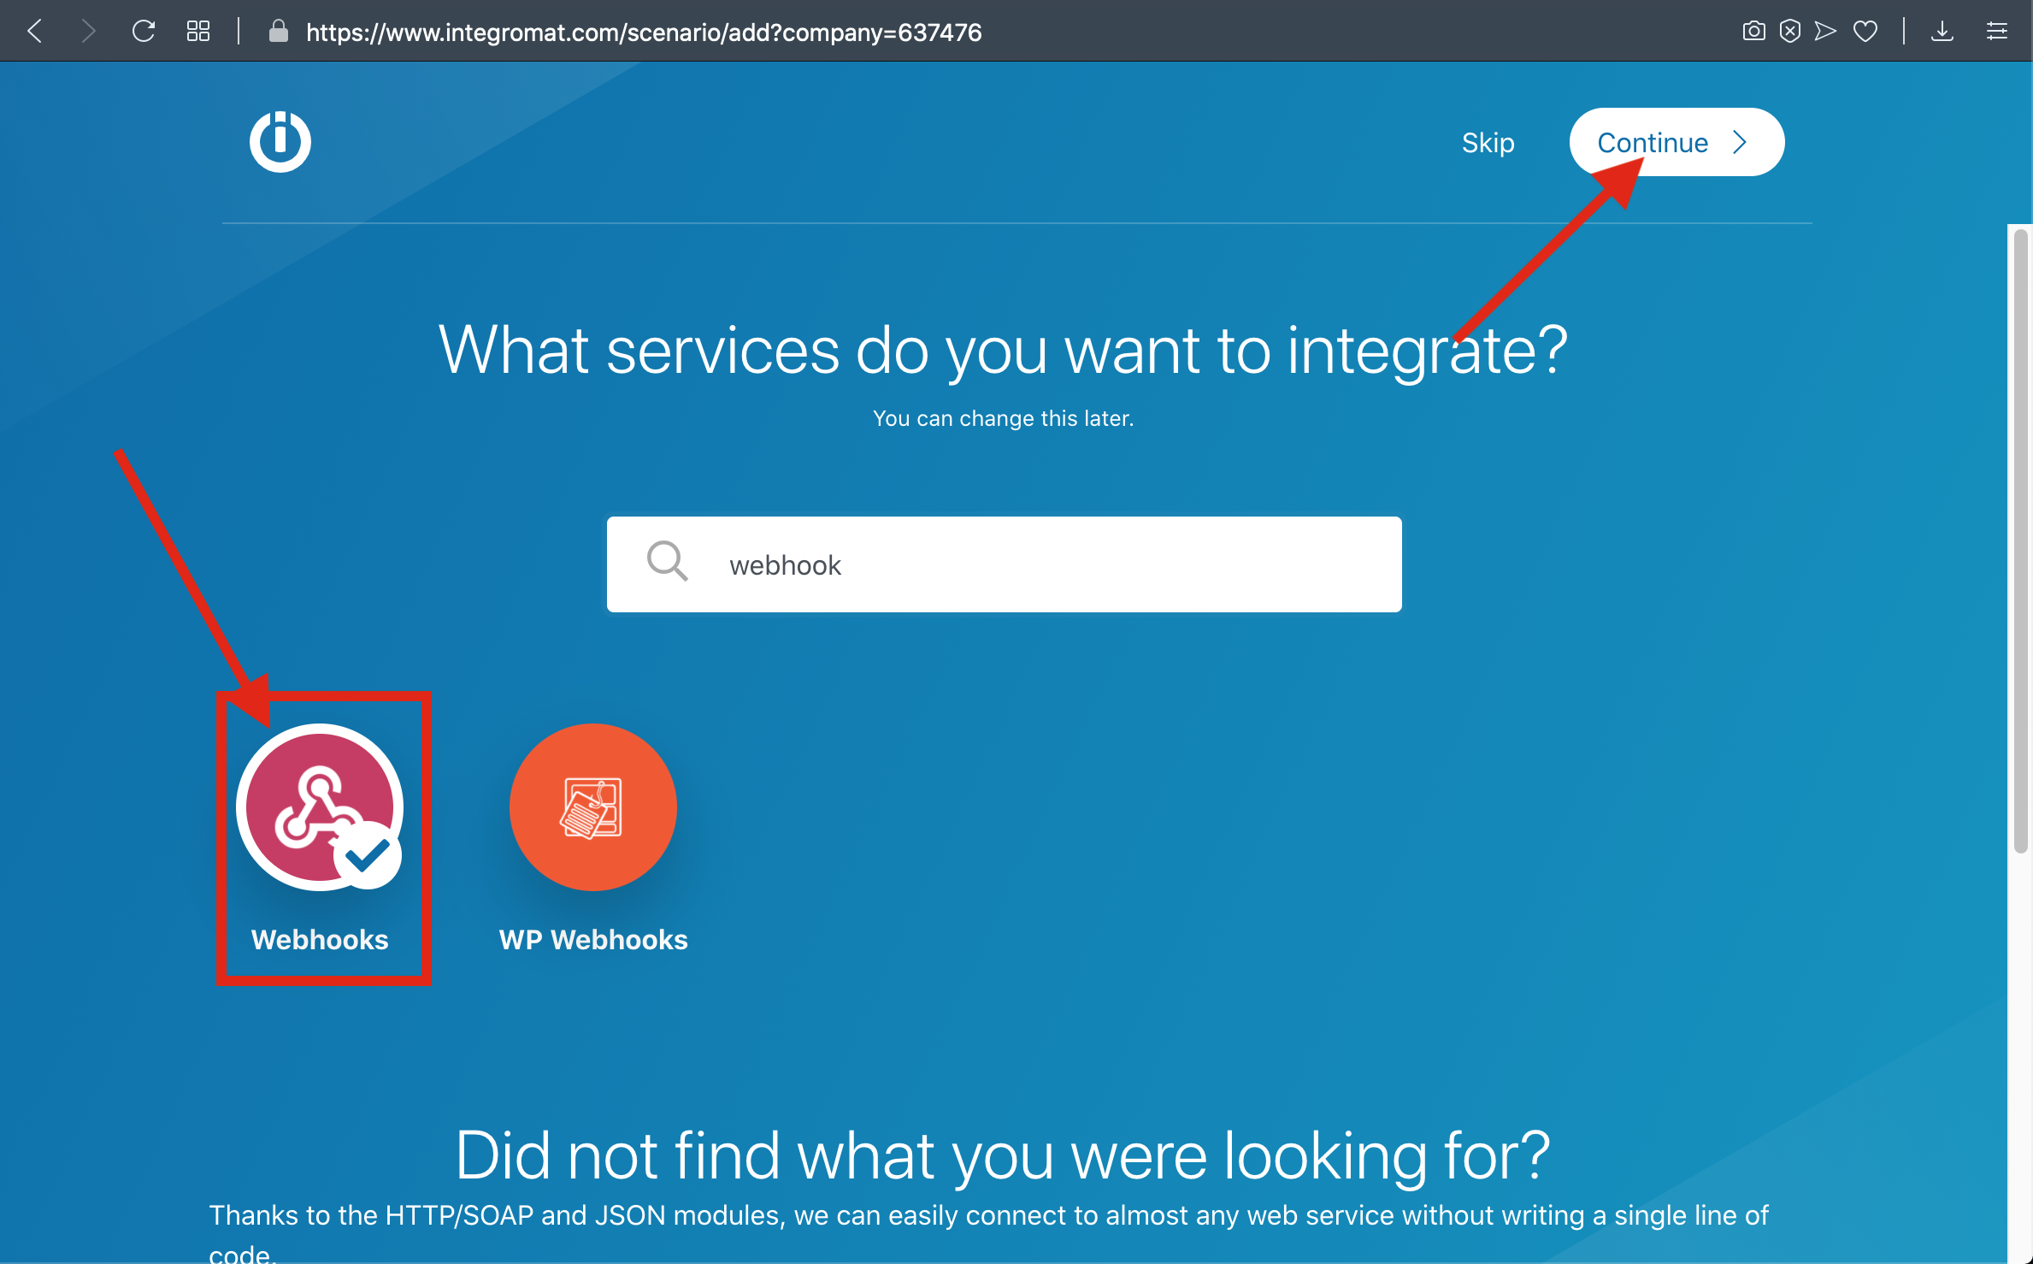Add page to favorites heart icon
Viewport: 2033px width, 1264px height.
click(x=1865, y=32)
